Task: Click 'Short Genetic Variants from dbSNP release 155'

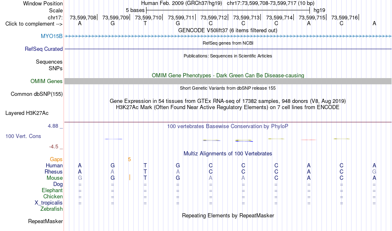Action: [228, 88]
